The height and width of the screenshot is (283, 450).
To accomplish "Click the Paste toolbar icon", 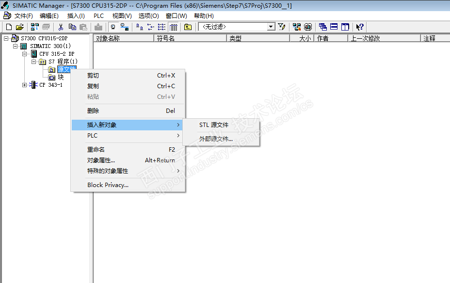I will (83, 27).
